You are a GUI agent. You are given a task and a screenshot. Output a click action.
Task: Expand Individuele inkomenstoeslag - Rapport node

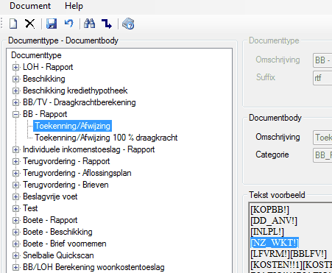pos(15,149)
